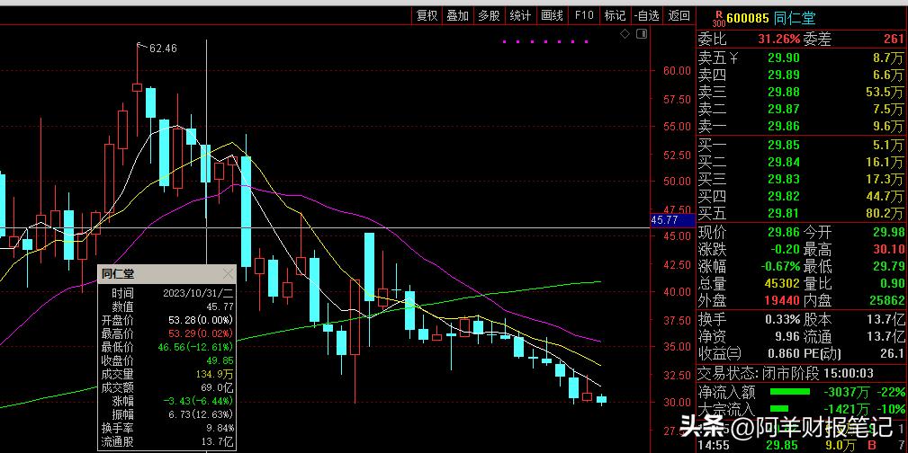Click the R300 badge before stock code
This screenshot has height=453, width=908.
point(718,18)
